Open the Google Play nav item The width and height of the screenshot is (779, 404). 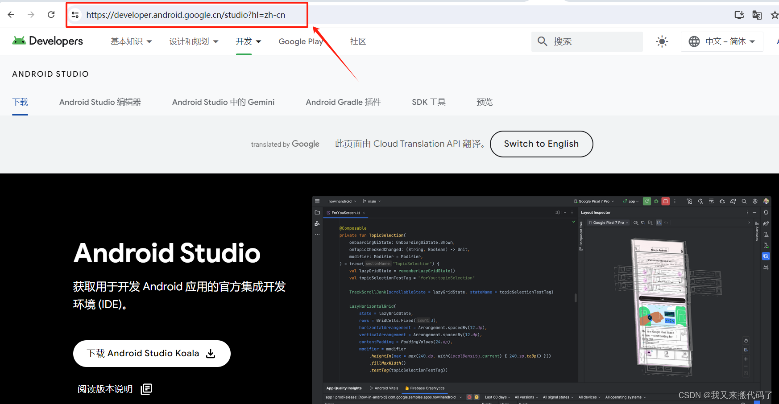tap(301, 41)
